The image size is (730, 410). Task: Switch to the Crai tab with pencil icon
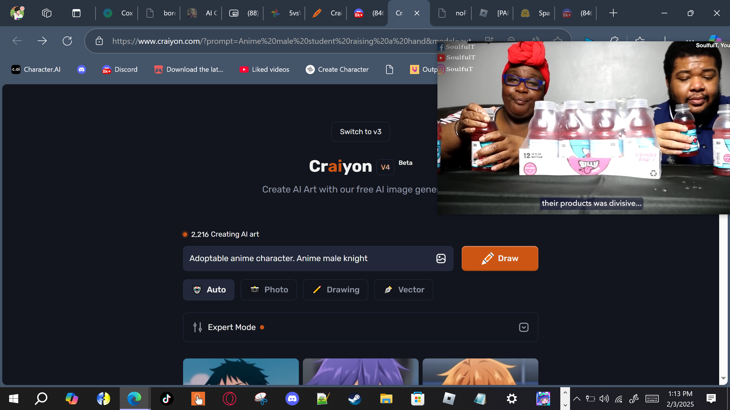[327, 13]
